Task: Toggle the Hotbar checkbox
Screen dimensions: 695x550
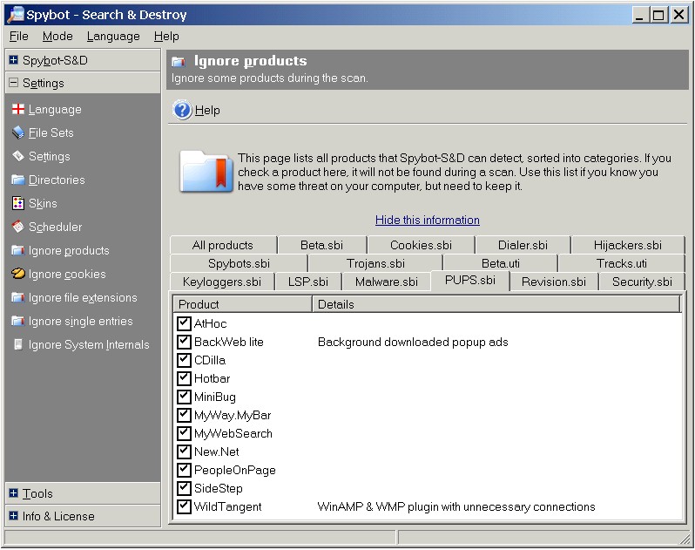Action: click(184, 378)
